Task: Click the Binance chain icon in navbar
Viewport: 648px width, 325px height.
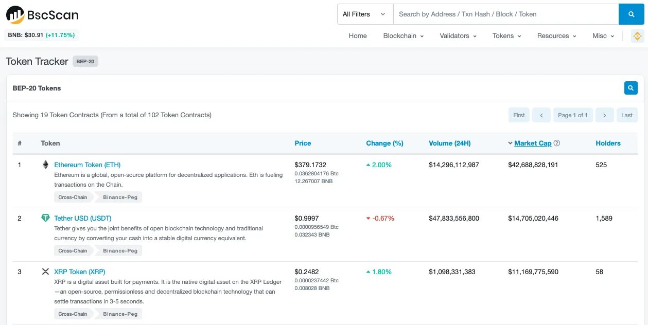Action: point(637,36)
